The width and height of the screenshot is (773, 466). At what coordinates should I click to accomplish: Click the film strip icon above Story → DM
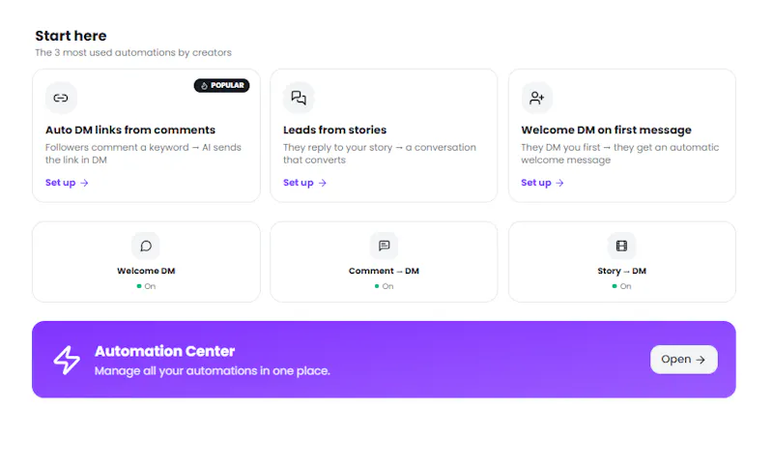point(621,246)
